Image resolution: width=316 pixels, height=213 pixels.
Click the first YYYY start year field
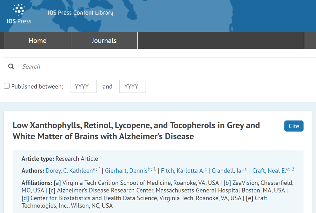(83, 86)
